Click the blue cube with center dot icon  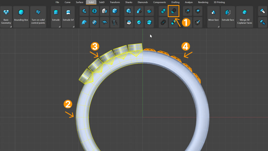(x=115, y=11)
